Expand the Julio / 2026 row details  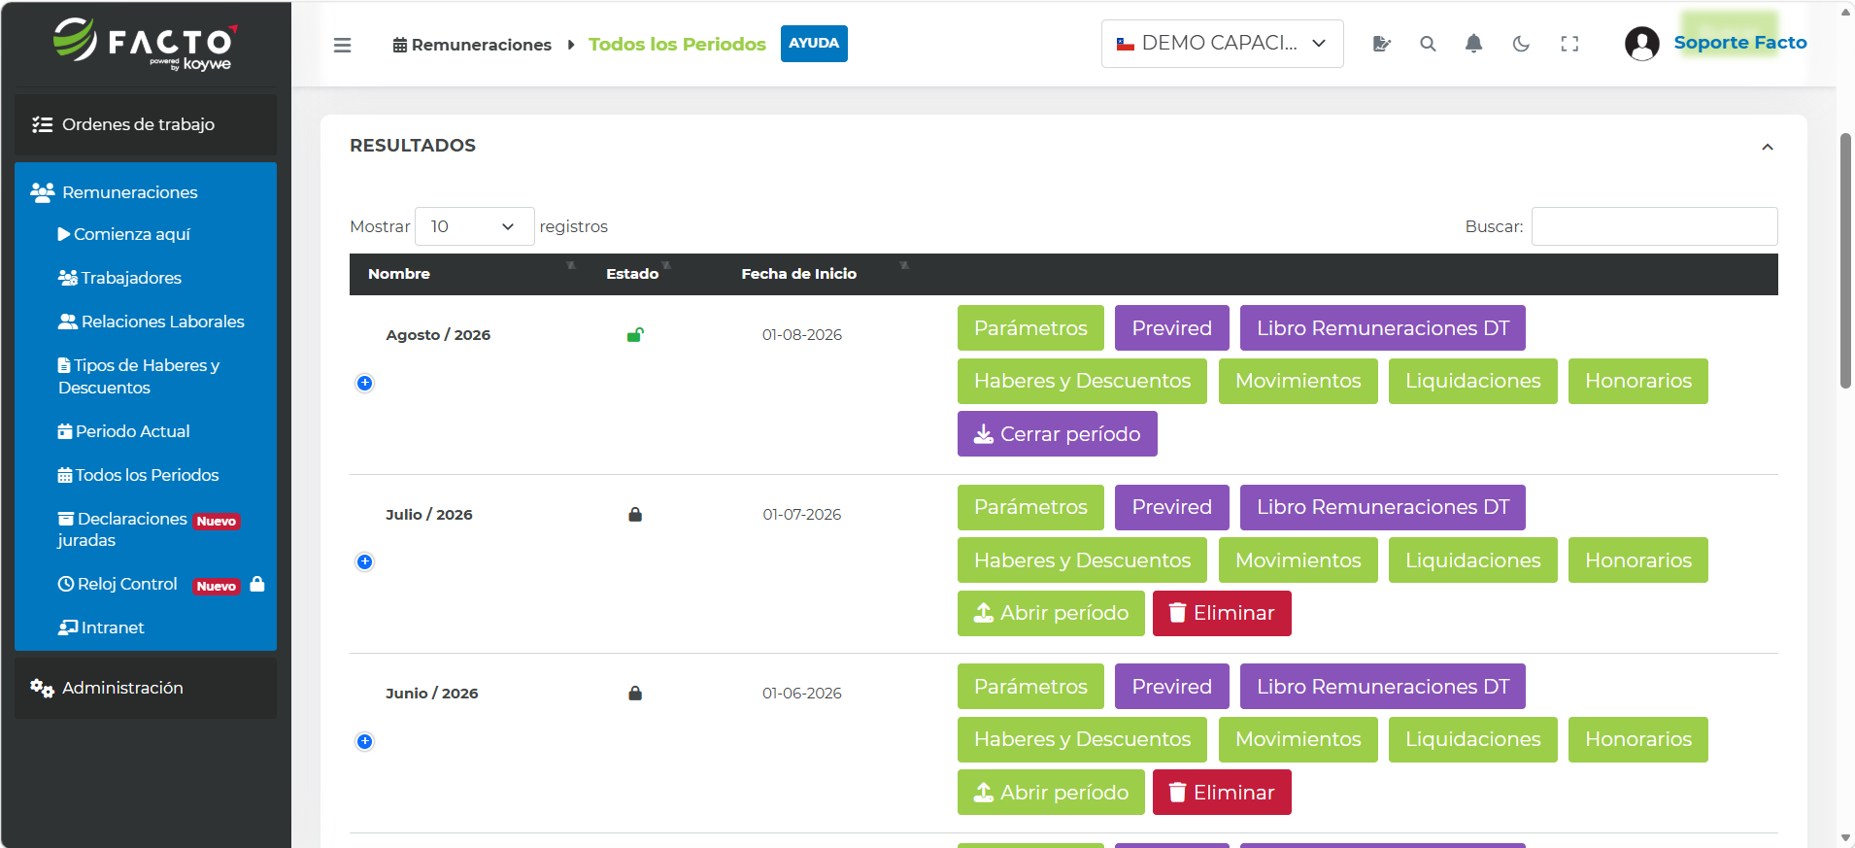tap(365, 561)
